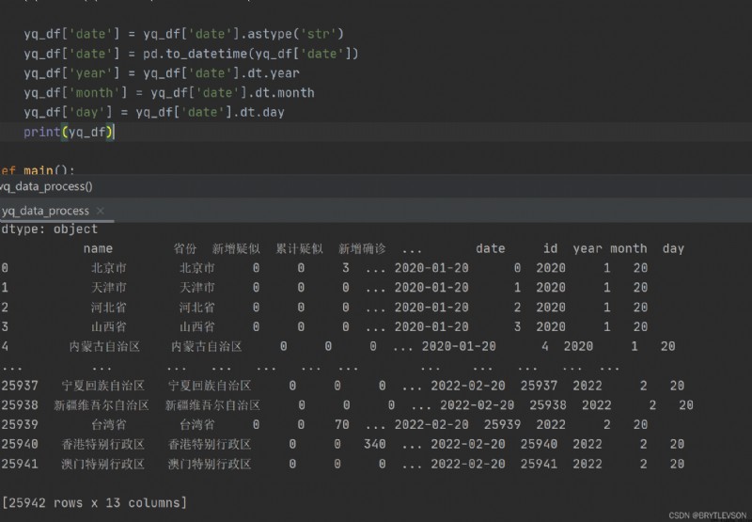Click the 天津市 name cell in row 1
The image size is (752, 522).
pyautogui.click(x=109, y=288)
